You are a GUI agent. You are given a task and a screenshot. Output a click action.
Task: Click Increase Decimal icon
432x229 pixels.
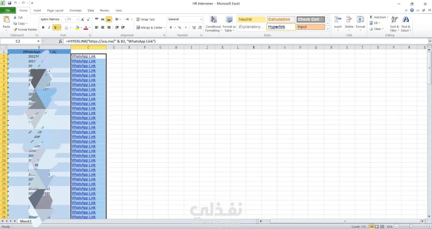194,28
